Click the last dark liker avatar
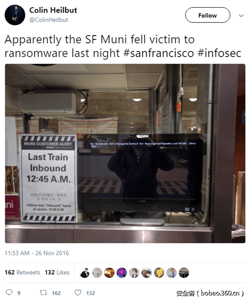The image size is (250, 301). point(184,272)
